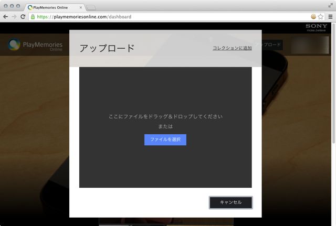The width and height of the screenshot is (336, 226).
Task: Click the キャンセル button
Action: pos(231,202)
